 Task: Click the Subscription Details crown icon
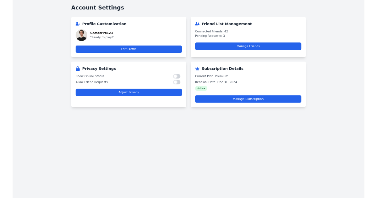(197, 69)
